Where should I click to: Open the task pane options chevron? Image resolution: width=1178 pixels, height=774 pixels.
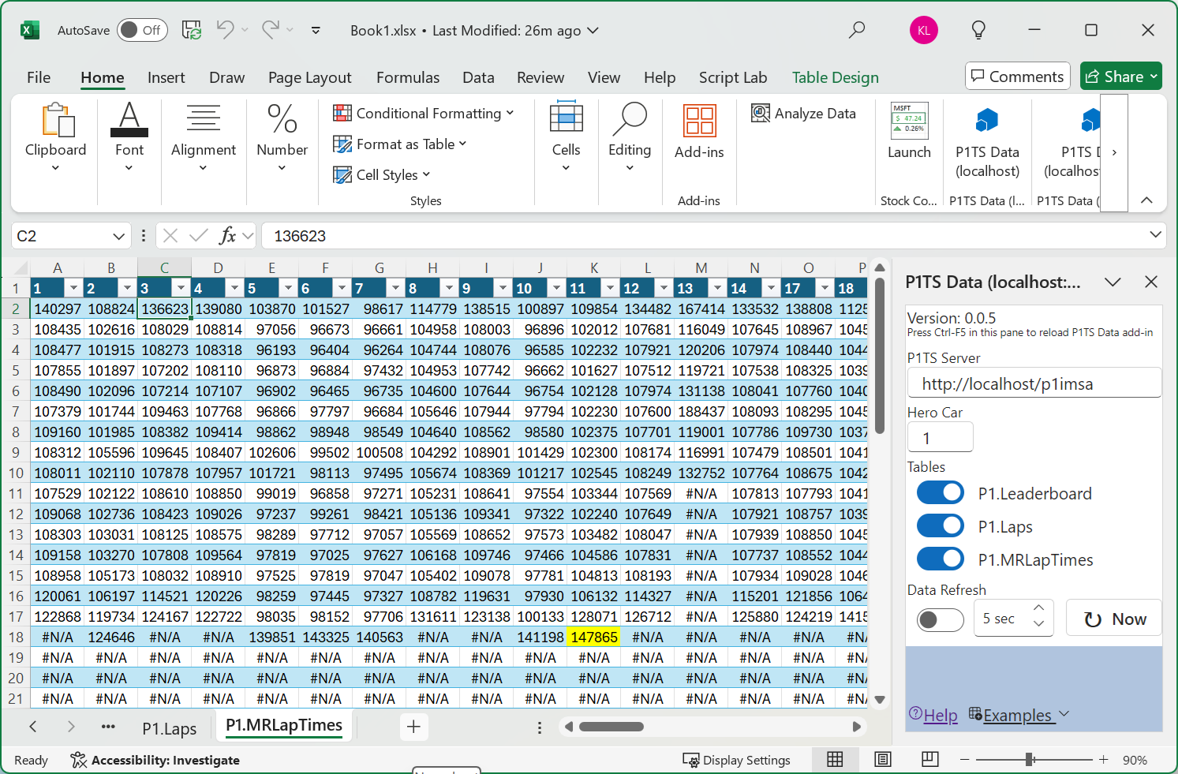(x=1113, y=282)
